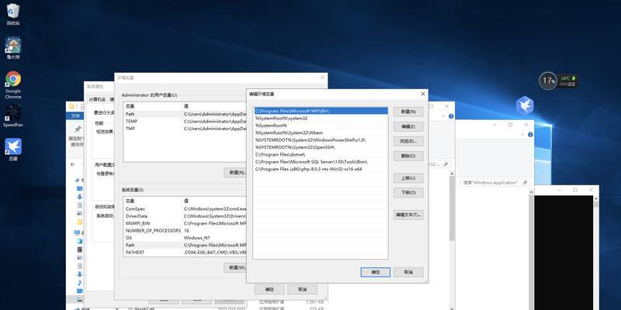Select system variable OS row

(x=185, y=238)
